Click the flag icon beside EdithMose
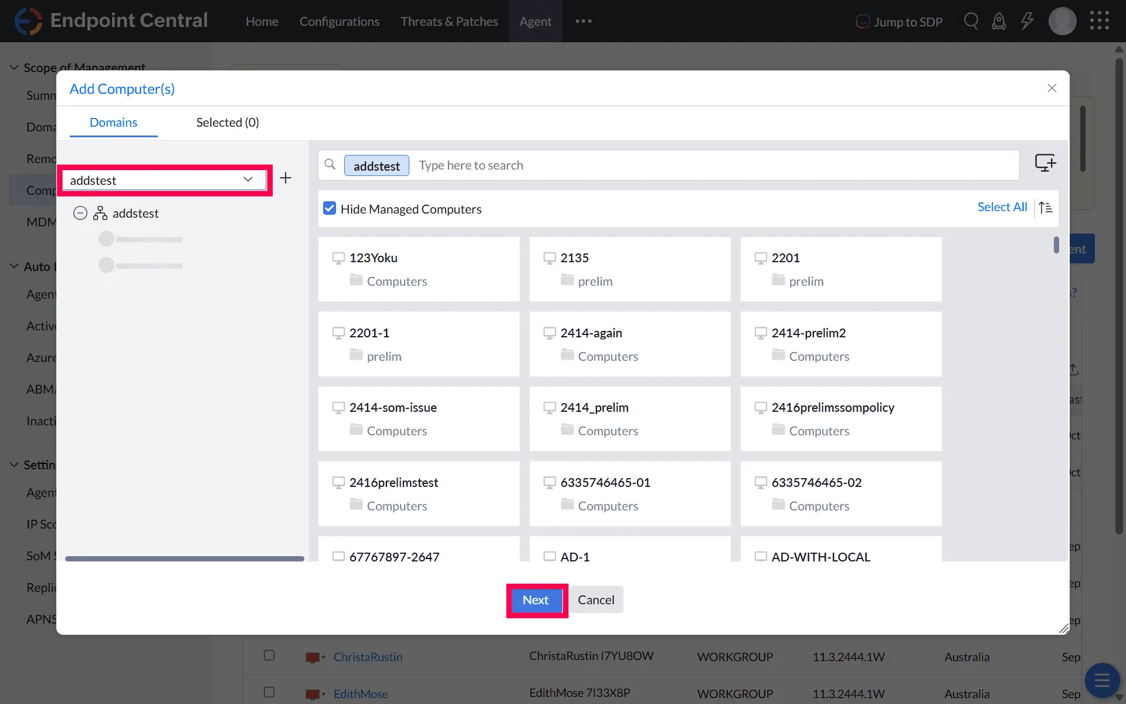 (x=313, y=695)
